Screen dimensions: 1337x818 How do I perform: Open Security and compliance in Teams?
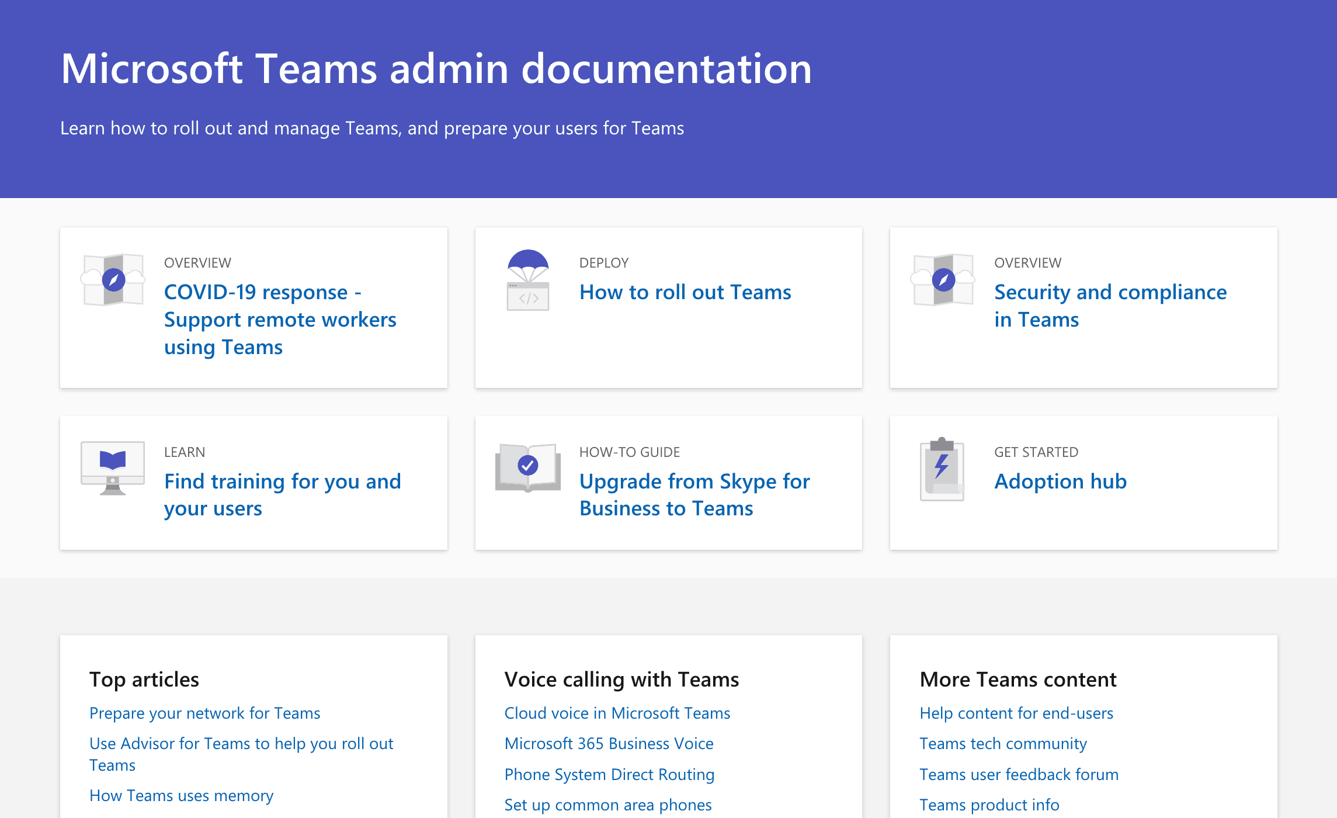tap(1109, 305)
